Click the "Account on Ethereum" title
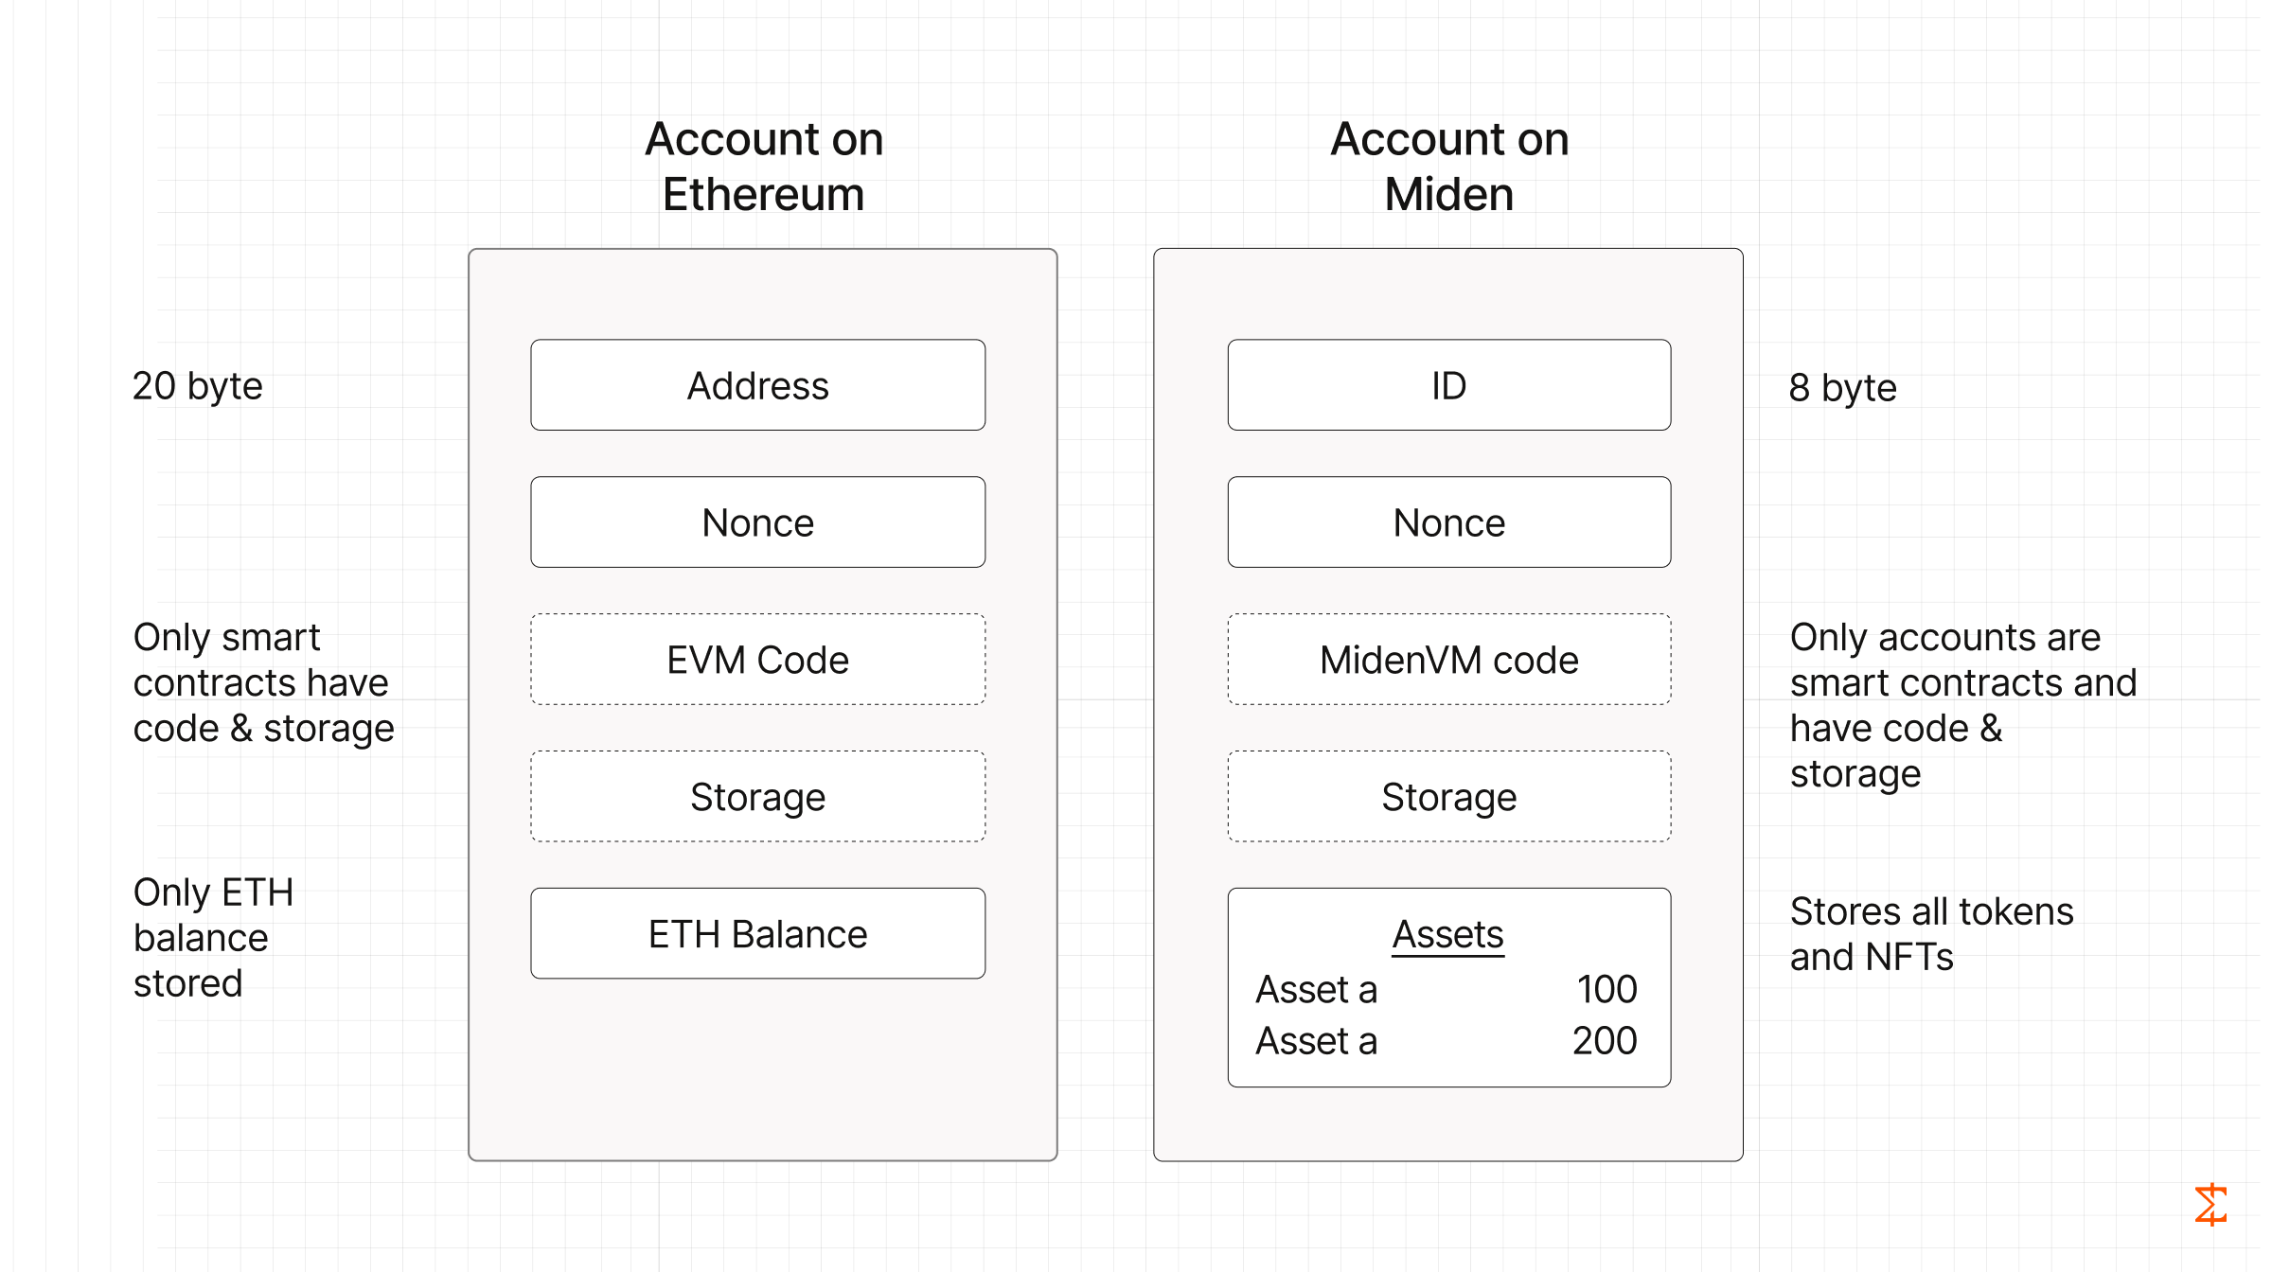This screenshot has width=2272, height=1272. tap(764, 167)
